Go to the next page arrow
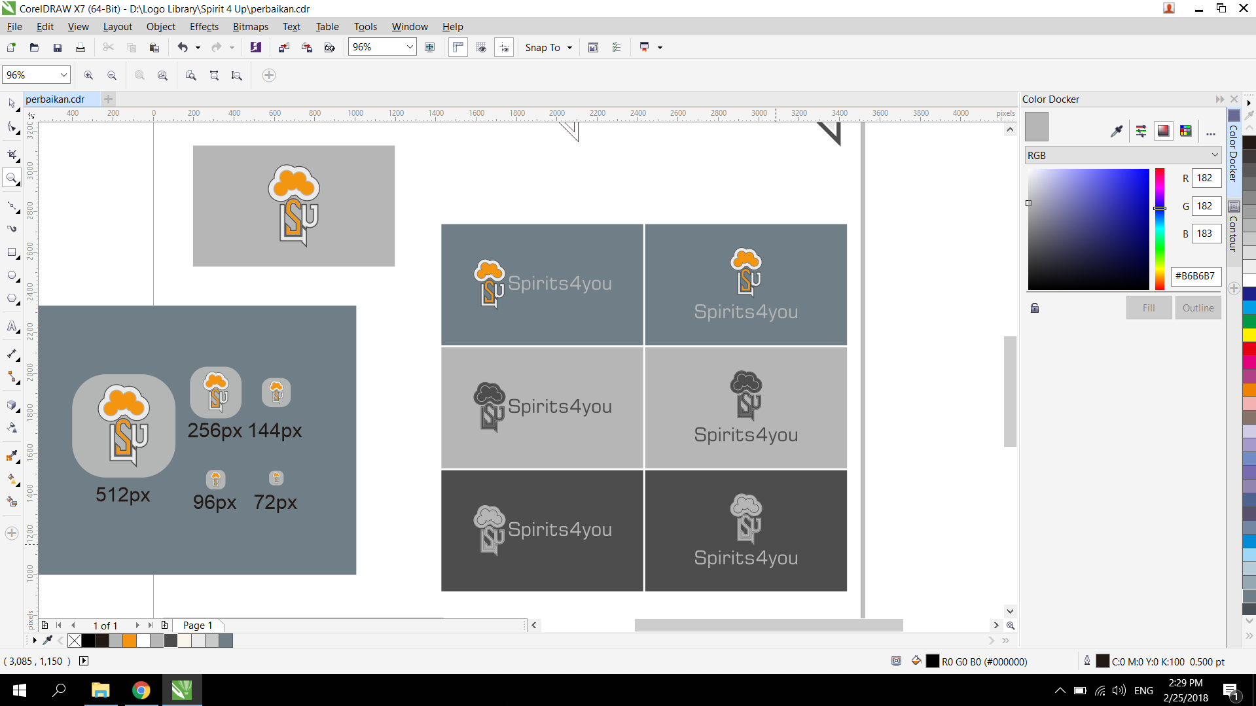 click(137, 626)
